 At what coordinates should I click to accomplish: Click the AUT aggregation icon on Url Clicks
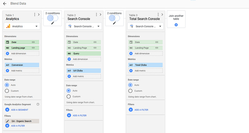69,71
